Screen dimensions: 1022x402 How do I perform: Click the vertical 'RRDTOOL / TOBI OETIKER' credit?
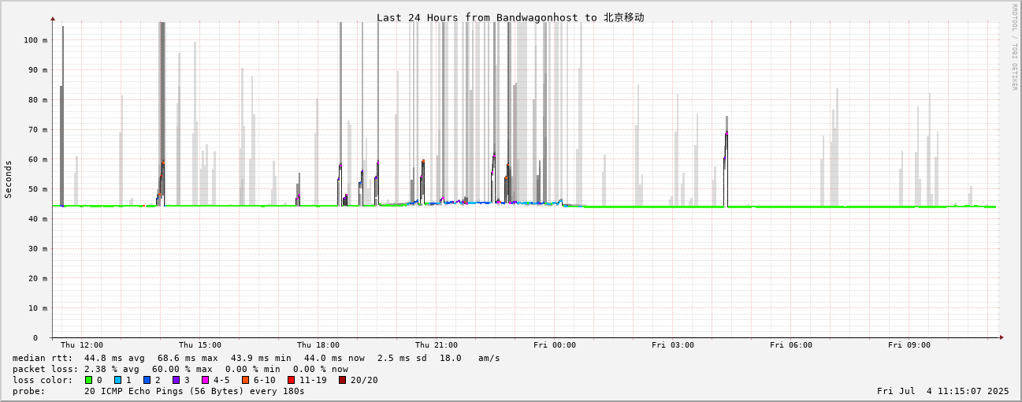[1014, 47]
